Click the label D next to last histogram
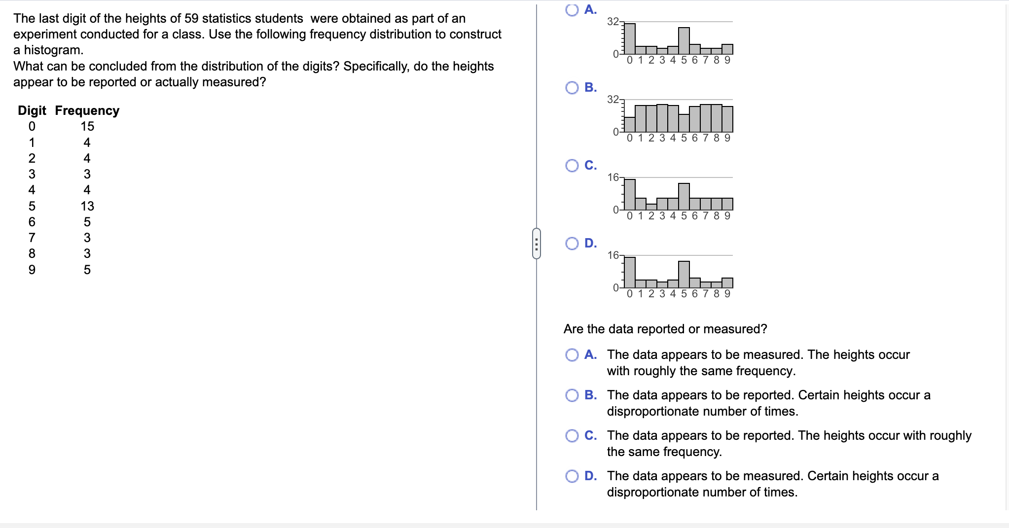This screenshot has width=1009, height=528. [589, 242]
